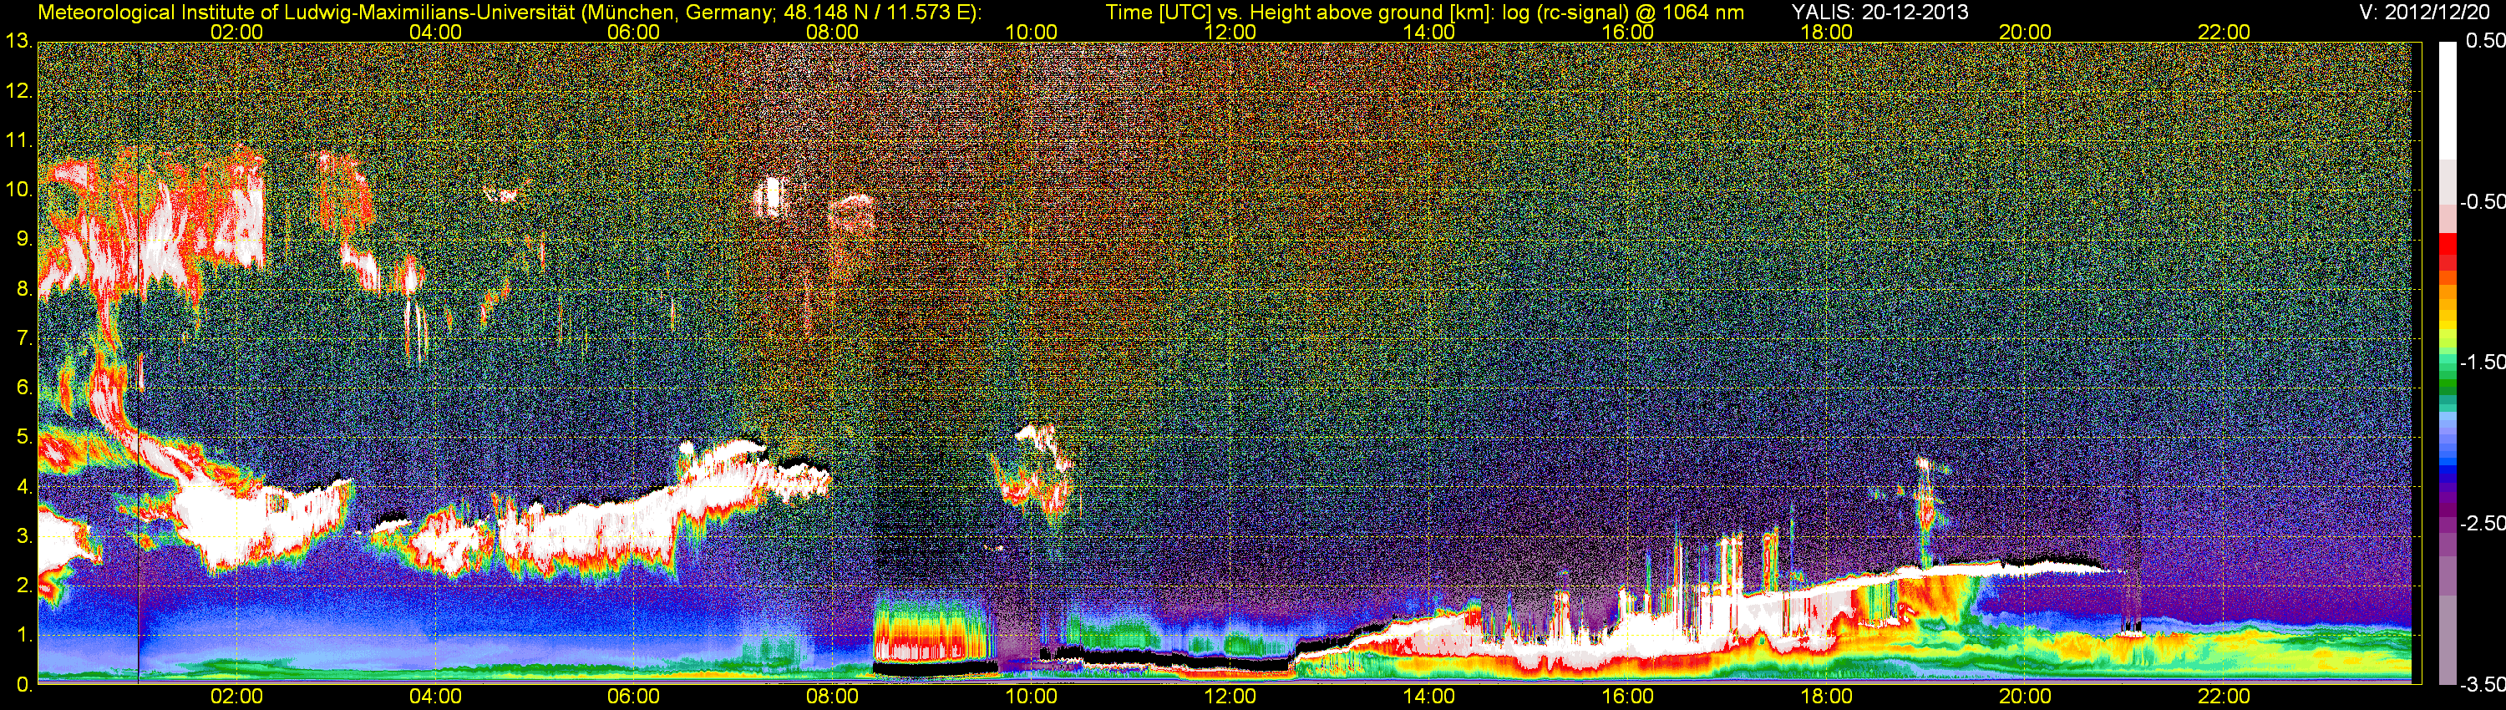
Task: Click the 'V: 2012/12/20' version label
Action: (x=2422, y=13)
